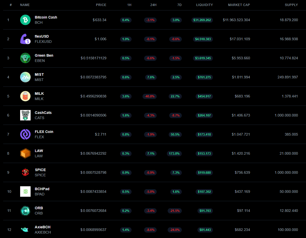
Task: Click LAW's 173.8% 7D change badge
Action: coord(174,154)
